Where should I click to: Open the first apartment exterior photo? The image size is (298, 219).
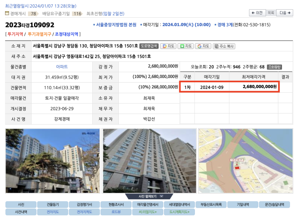[53, 161]
